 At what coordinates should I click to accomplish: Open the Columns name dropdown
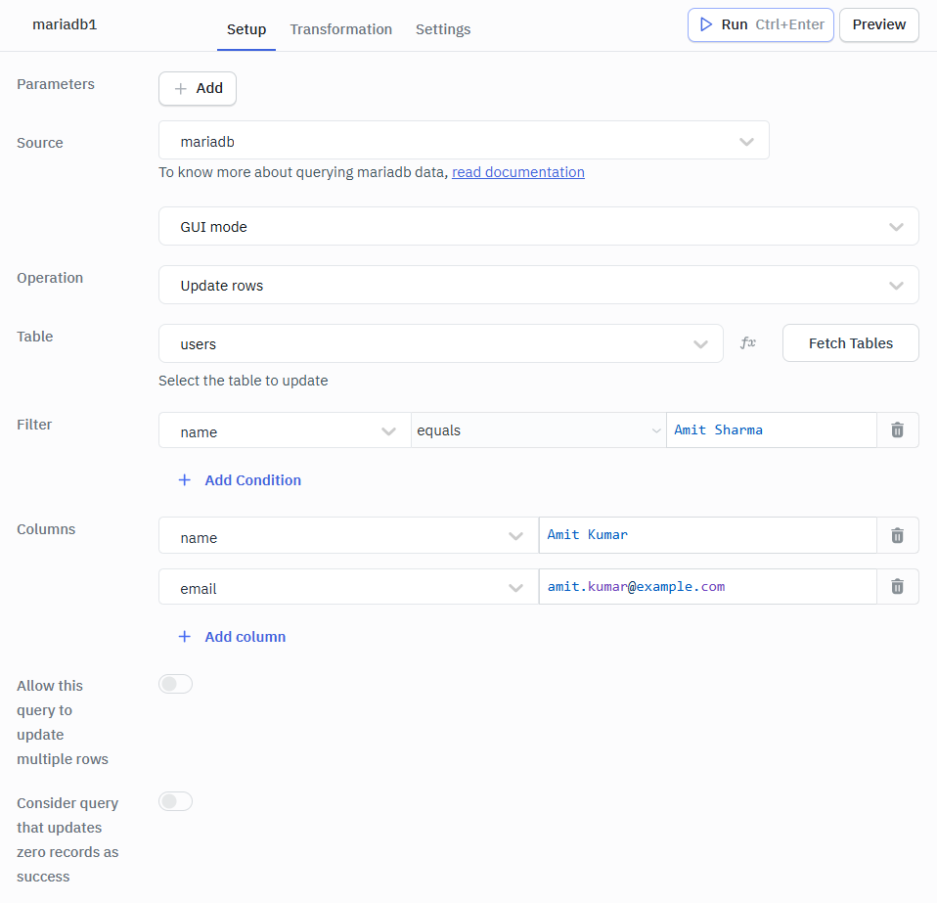tap(348, 535)
